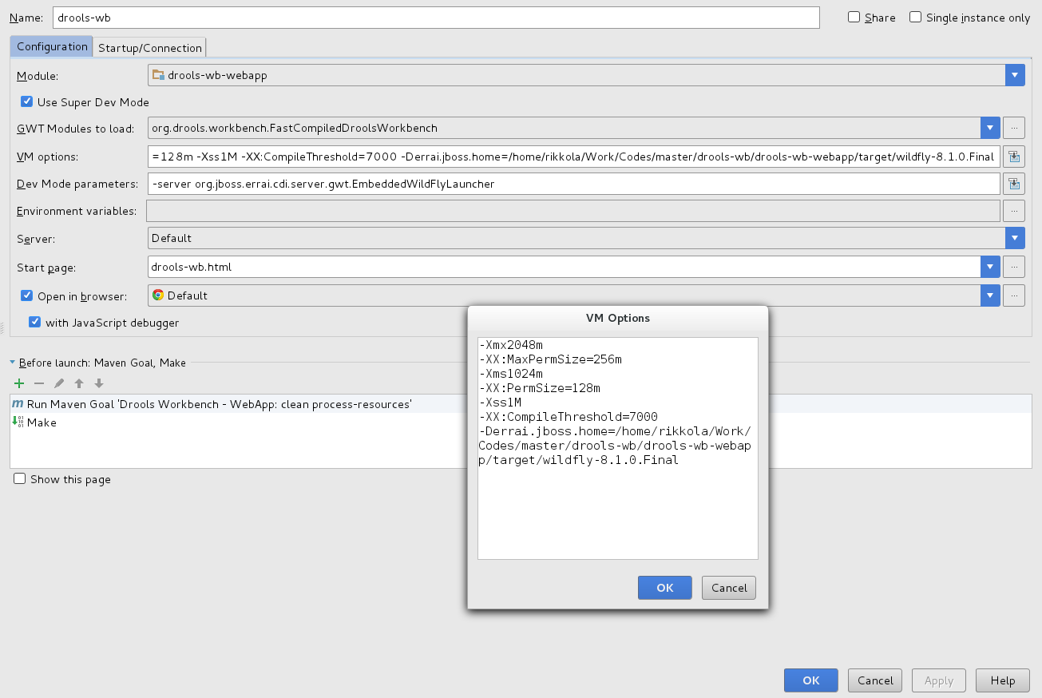Focus the Name input field
1042x698 pixels.
click(436, 18)
